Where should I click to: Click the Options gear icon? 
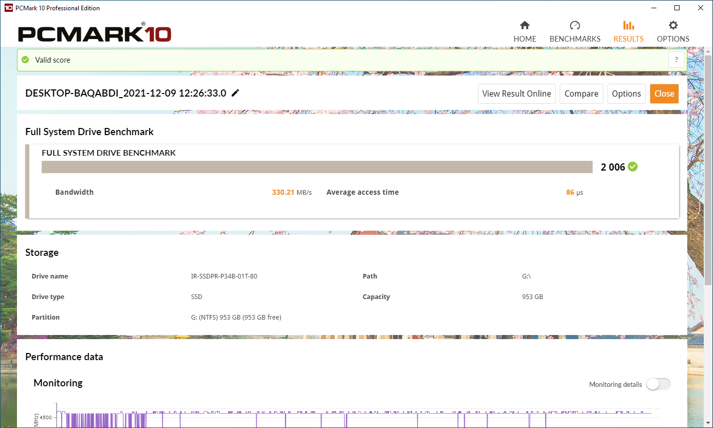click(x=673, y=25)
